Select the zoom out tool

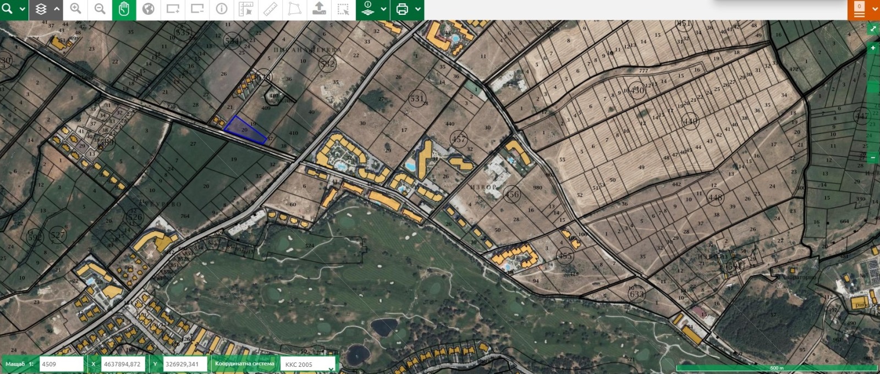(100, 9)
